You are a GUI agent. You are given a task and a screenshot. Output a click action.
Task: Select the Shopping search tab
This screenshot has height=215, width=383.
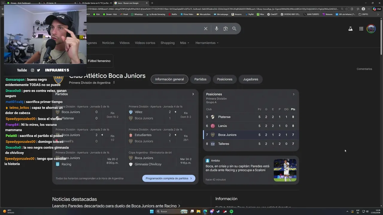point(168,43)
